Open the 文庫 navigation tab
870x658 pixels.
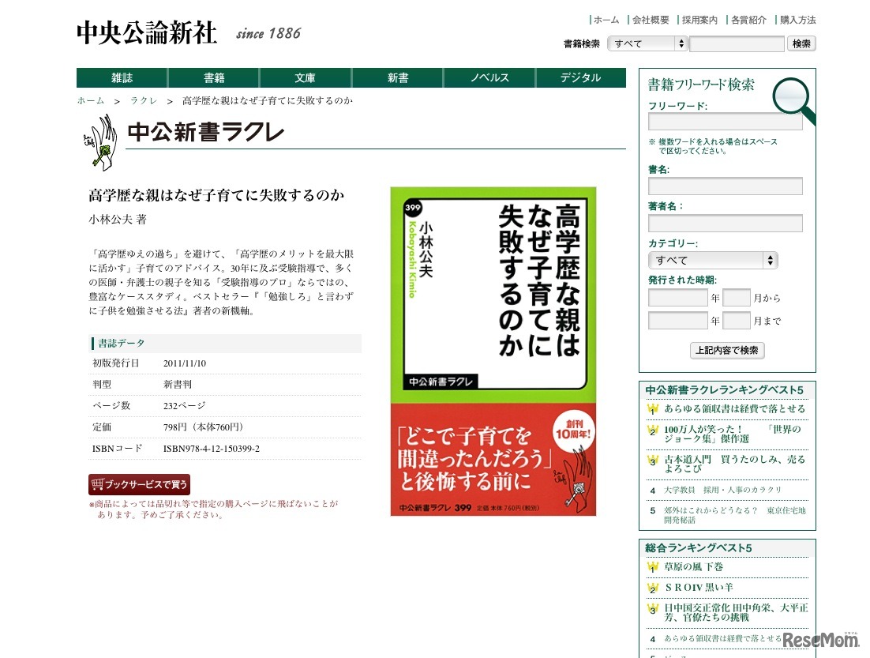tap(306, 77)
